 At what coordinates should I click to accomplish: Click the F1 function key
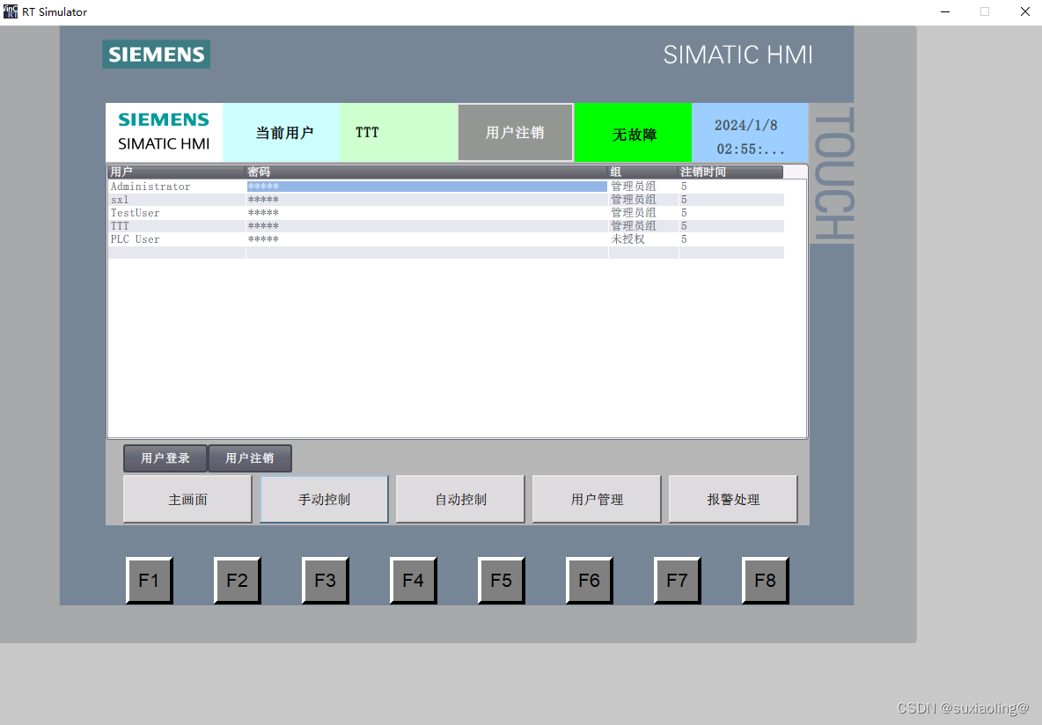pos(150,580)
